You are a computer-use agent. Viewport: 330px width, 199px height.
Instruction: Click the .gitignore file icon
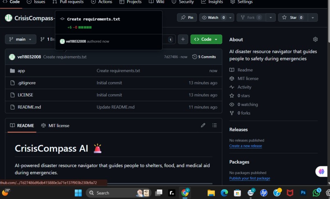[12, 83]
